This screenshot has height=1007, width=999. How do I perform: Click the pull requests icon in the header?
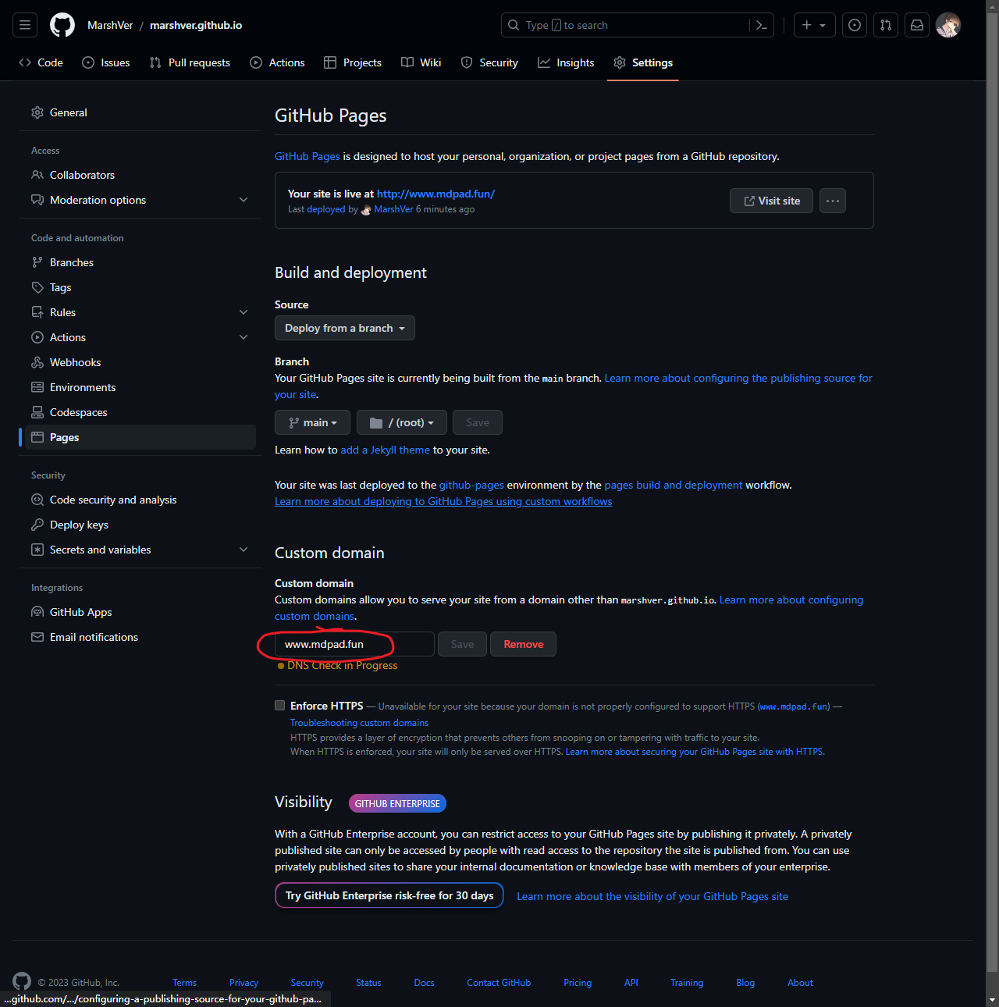click(886, 24)
